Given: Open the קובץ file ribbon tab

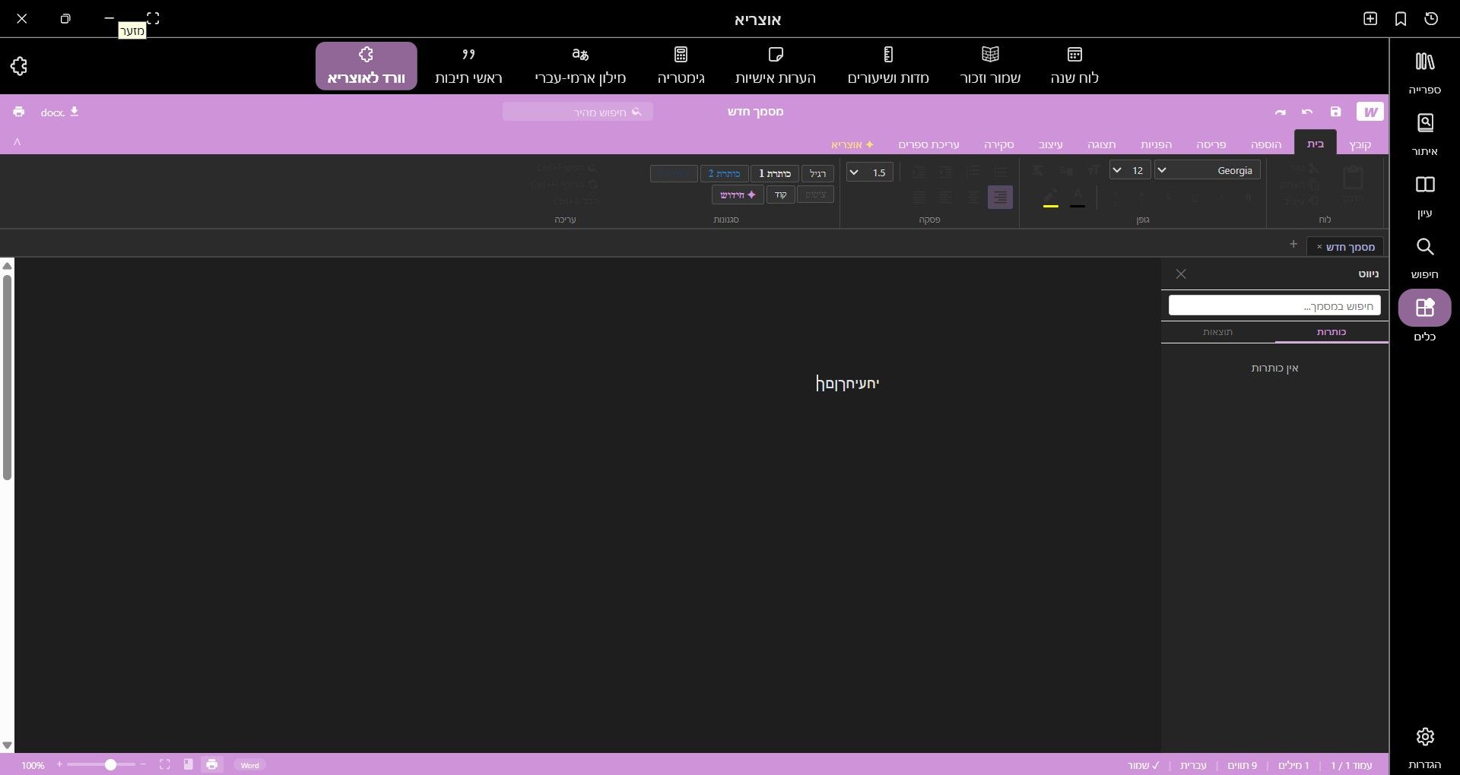Looking at the screenshot, I should tap(1360, 144).
